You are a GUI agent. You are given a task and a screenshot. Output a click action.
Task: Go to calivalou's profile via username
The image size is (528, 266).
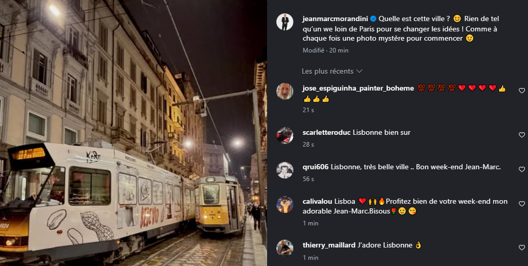click(318, 202)
